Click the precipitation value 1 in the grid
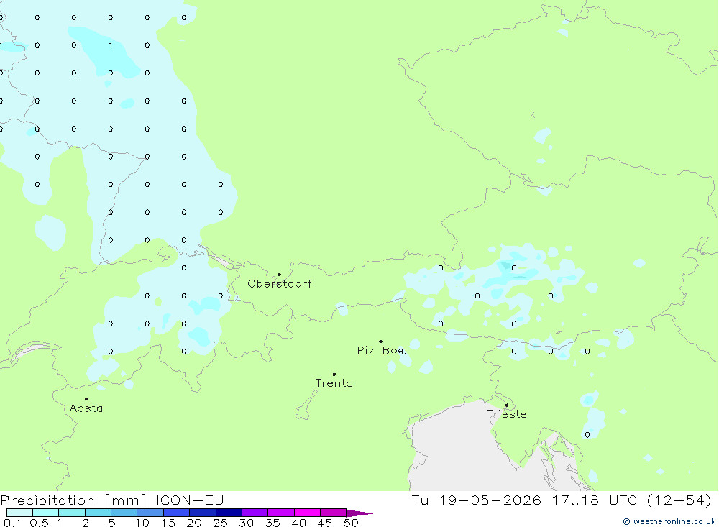719x527 pixels. click(x=111, y=45)
